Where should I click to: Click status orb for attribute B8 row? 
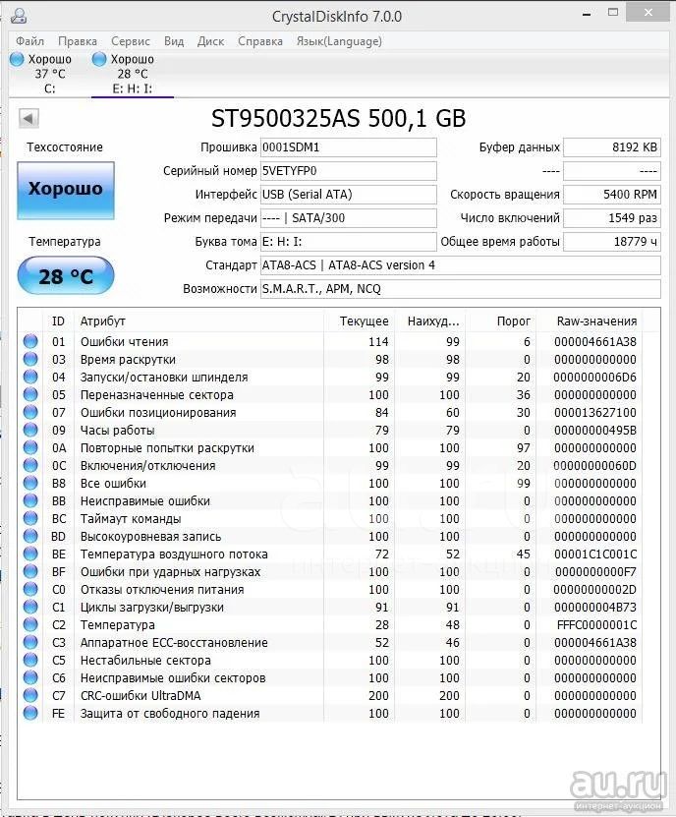(30, 483)
